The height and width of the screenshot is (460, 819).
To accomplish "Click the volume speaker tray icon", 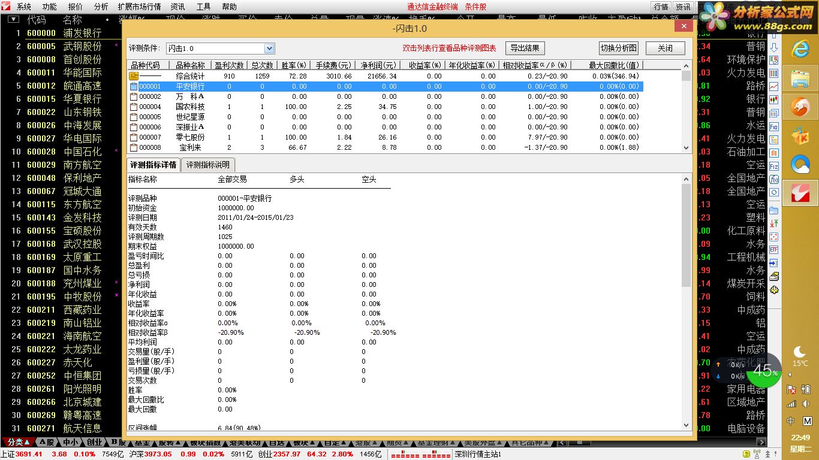I will click(807, 404).
